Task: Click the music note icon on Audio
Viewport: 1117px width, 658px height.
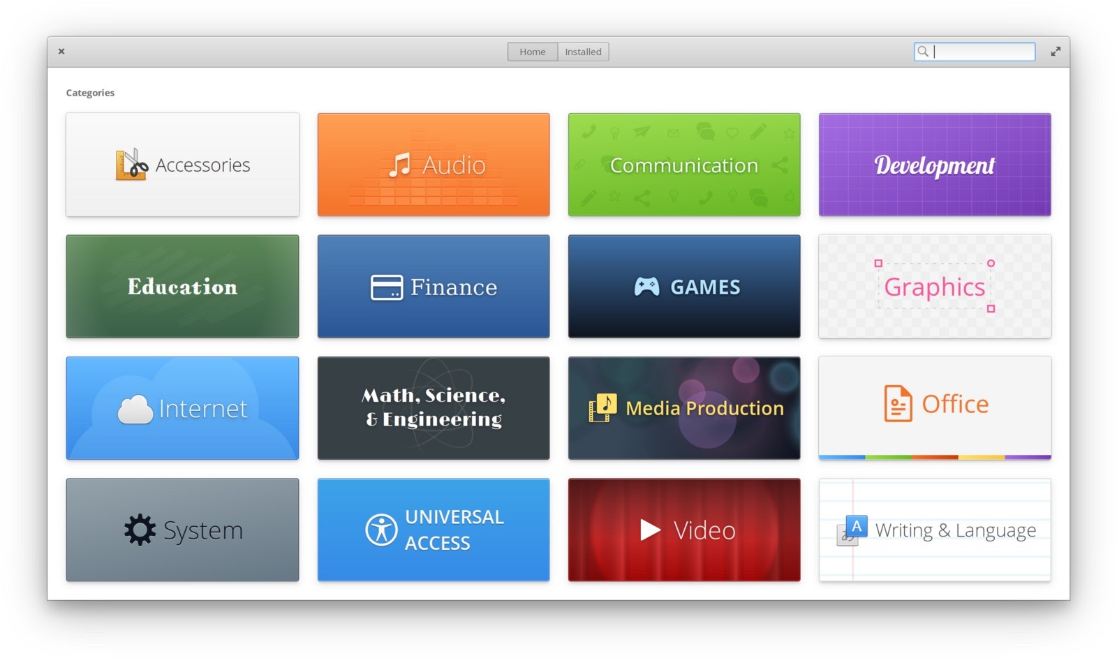Action: point(400,165)
